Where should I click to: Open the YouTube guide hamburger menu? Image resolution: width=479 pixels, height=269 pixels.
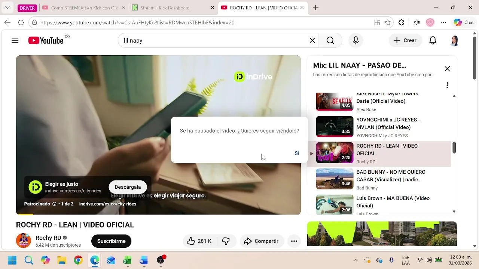(x=15, y=40)
